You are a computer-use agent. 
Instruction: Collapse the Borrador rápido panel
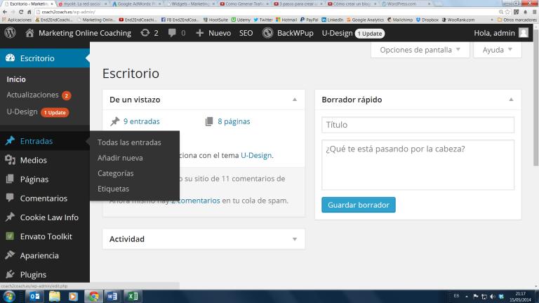[511, 100]
